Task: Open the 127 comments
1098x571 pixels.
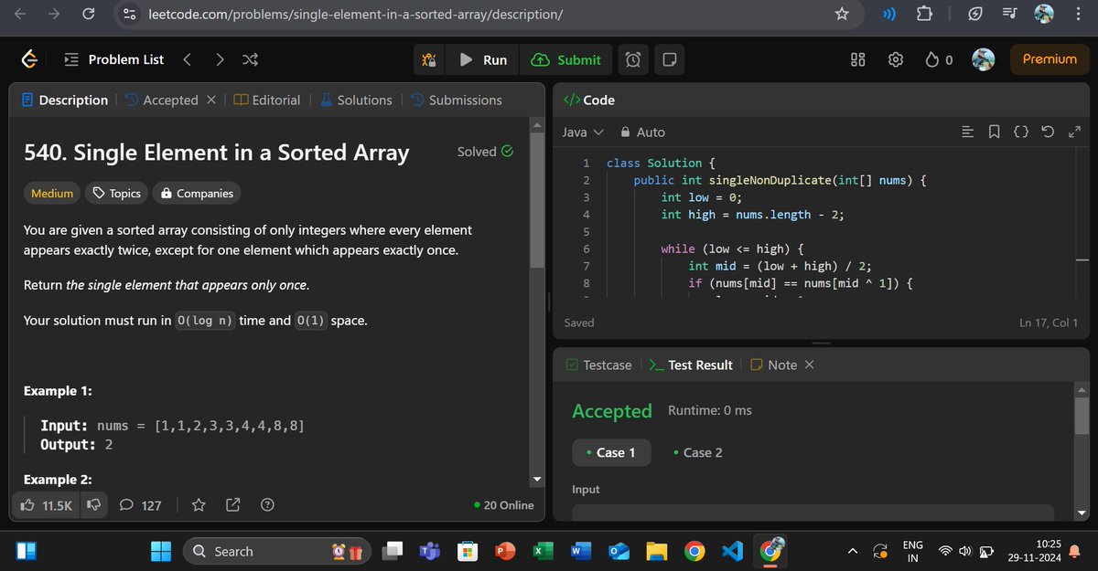Action: (141, 504)
